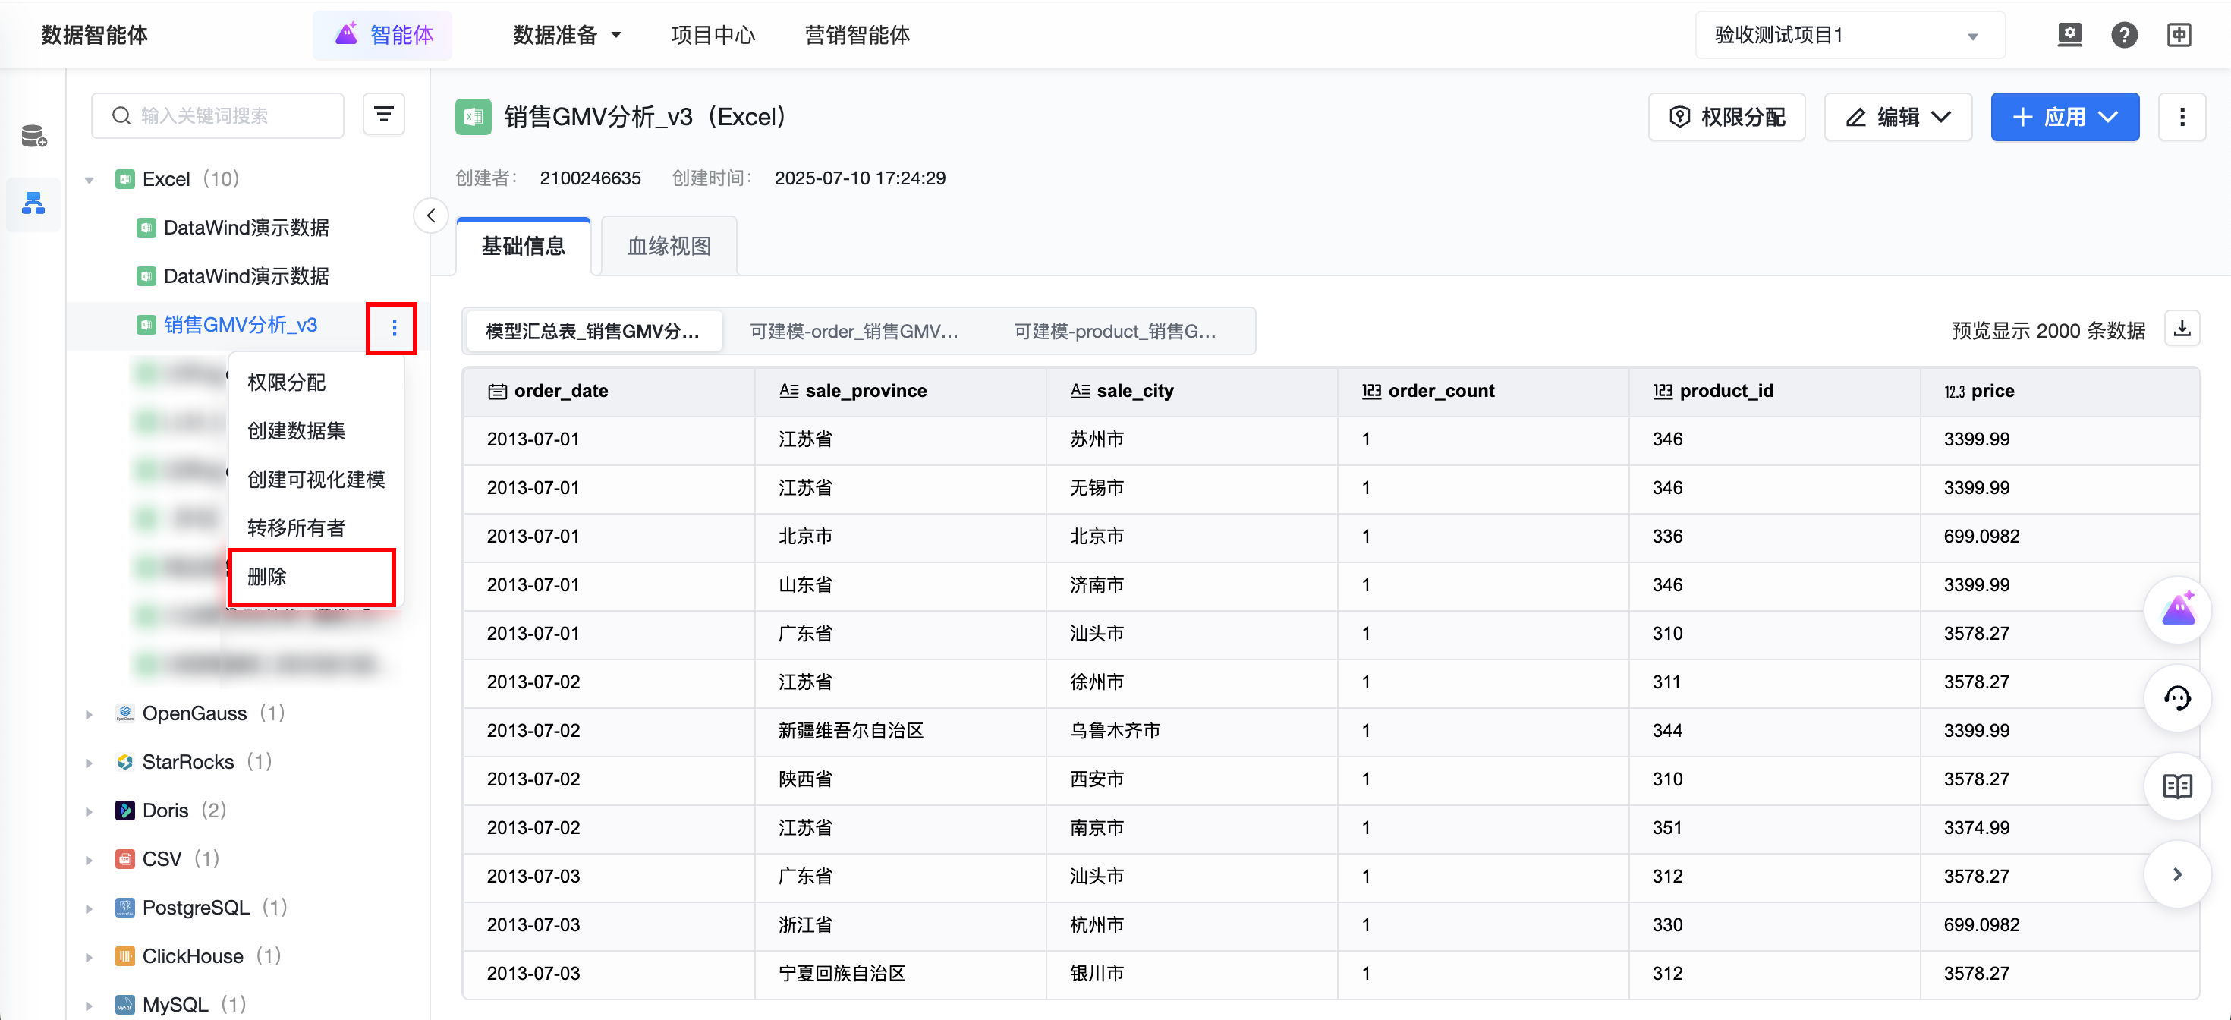The image size is (2231, 1020).
Task: Switch to the 血缘视图 tab
Action: click(x=669, y=247)
